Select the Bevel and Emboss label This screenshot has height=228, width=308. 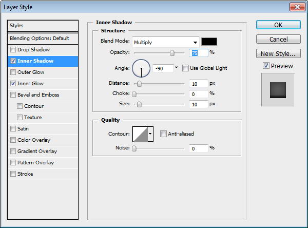click(x=38, y=94)
